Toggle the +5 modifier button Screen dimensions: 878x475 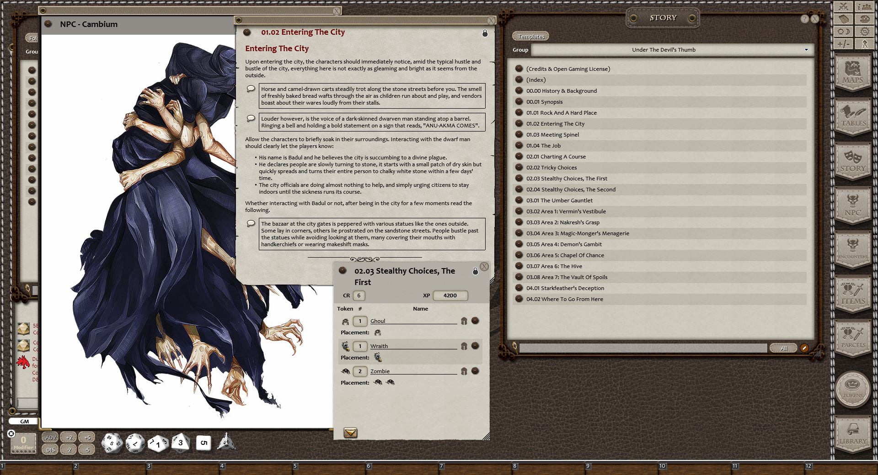[87, 438]
